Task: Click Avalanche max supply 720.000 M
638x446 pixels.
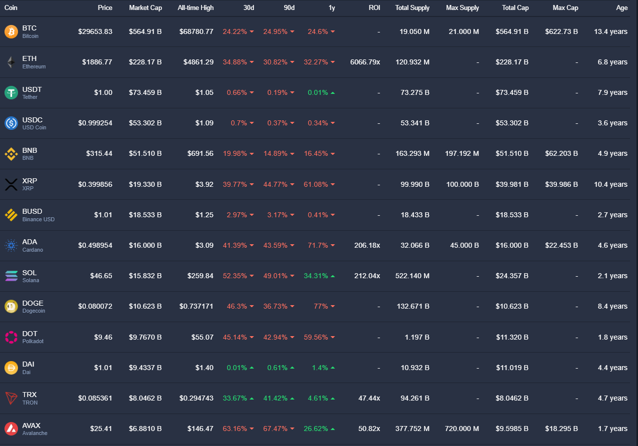Action: tap(462, 429)
